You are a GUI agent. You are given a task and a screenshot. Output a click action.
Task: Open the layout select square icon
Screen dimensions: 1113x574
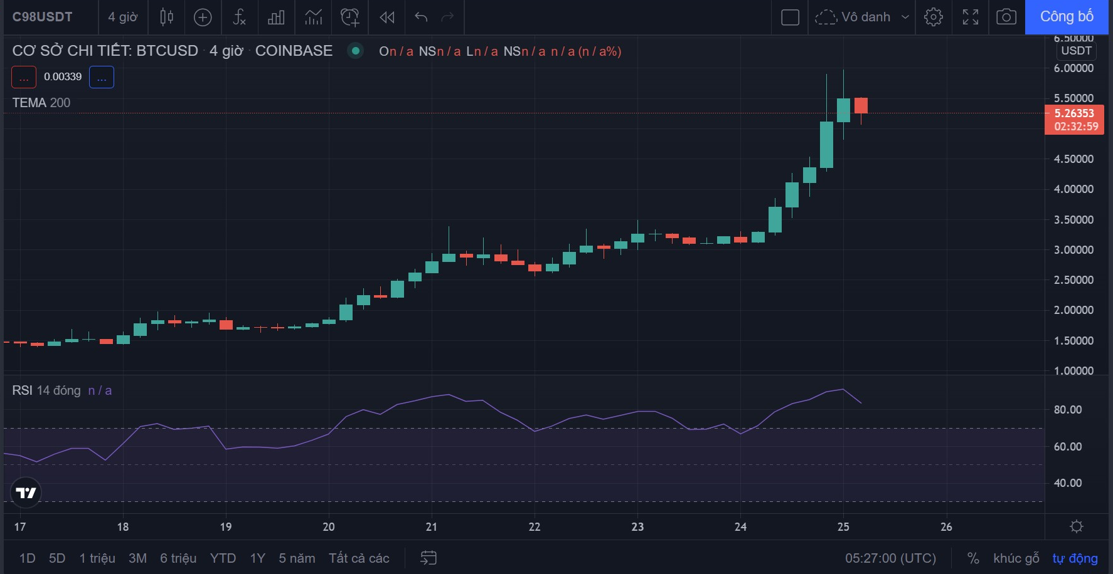[790, 17]
